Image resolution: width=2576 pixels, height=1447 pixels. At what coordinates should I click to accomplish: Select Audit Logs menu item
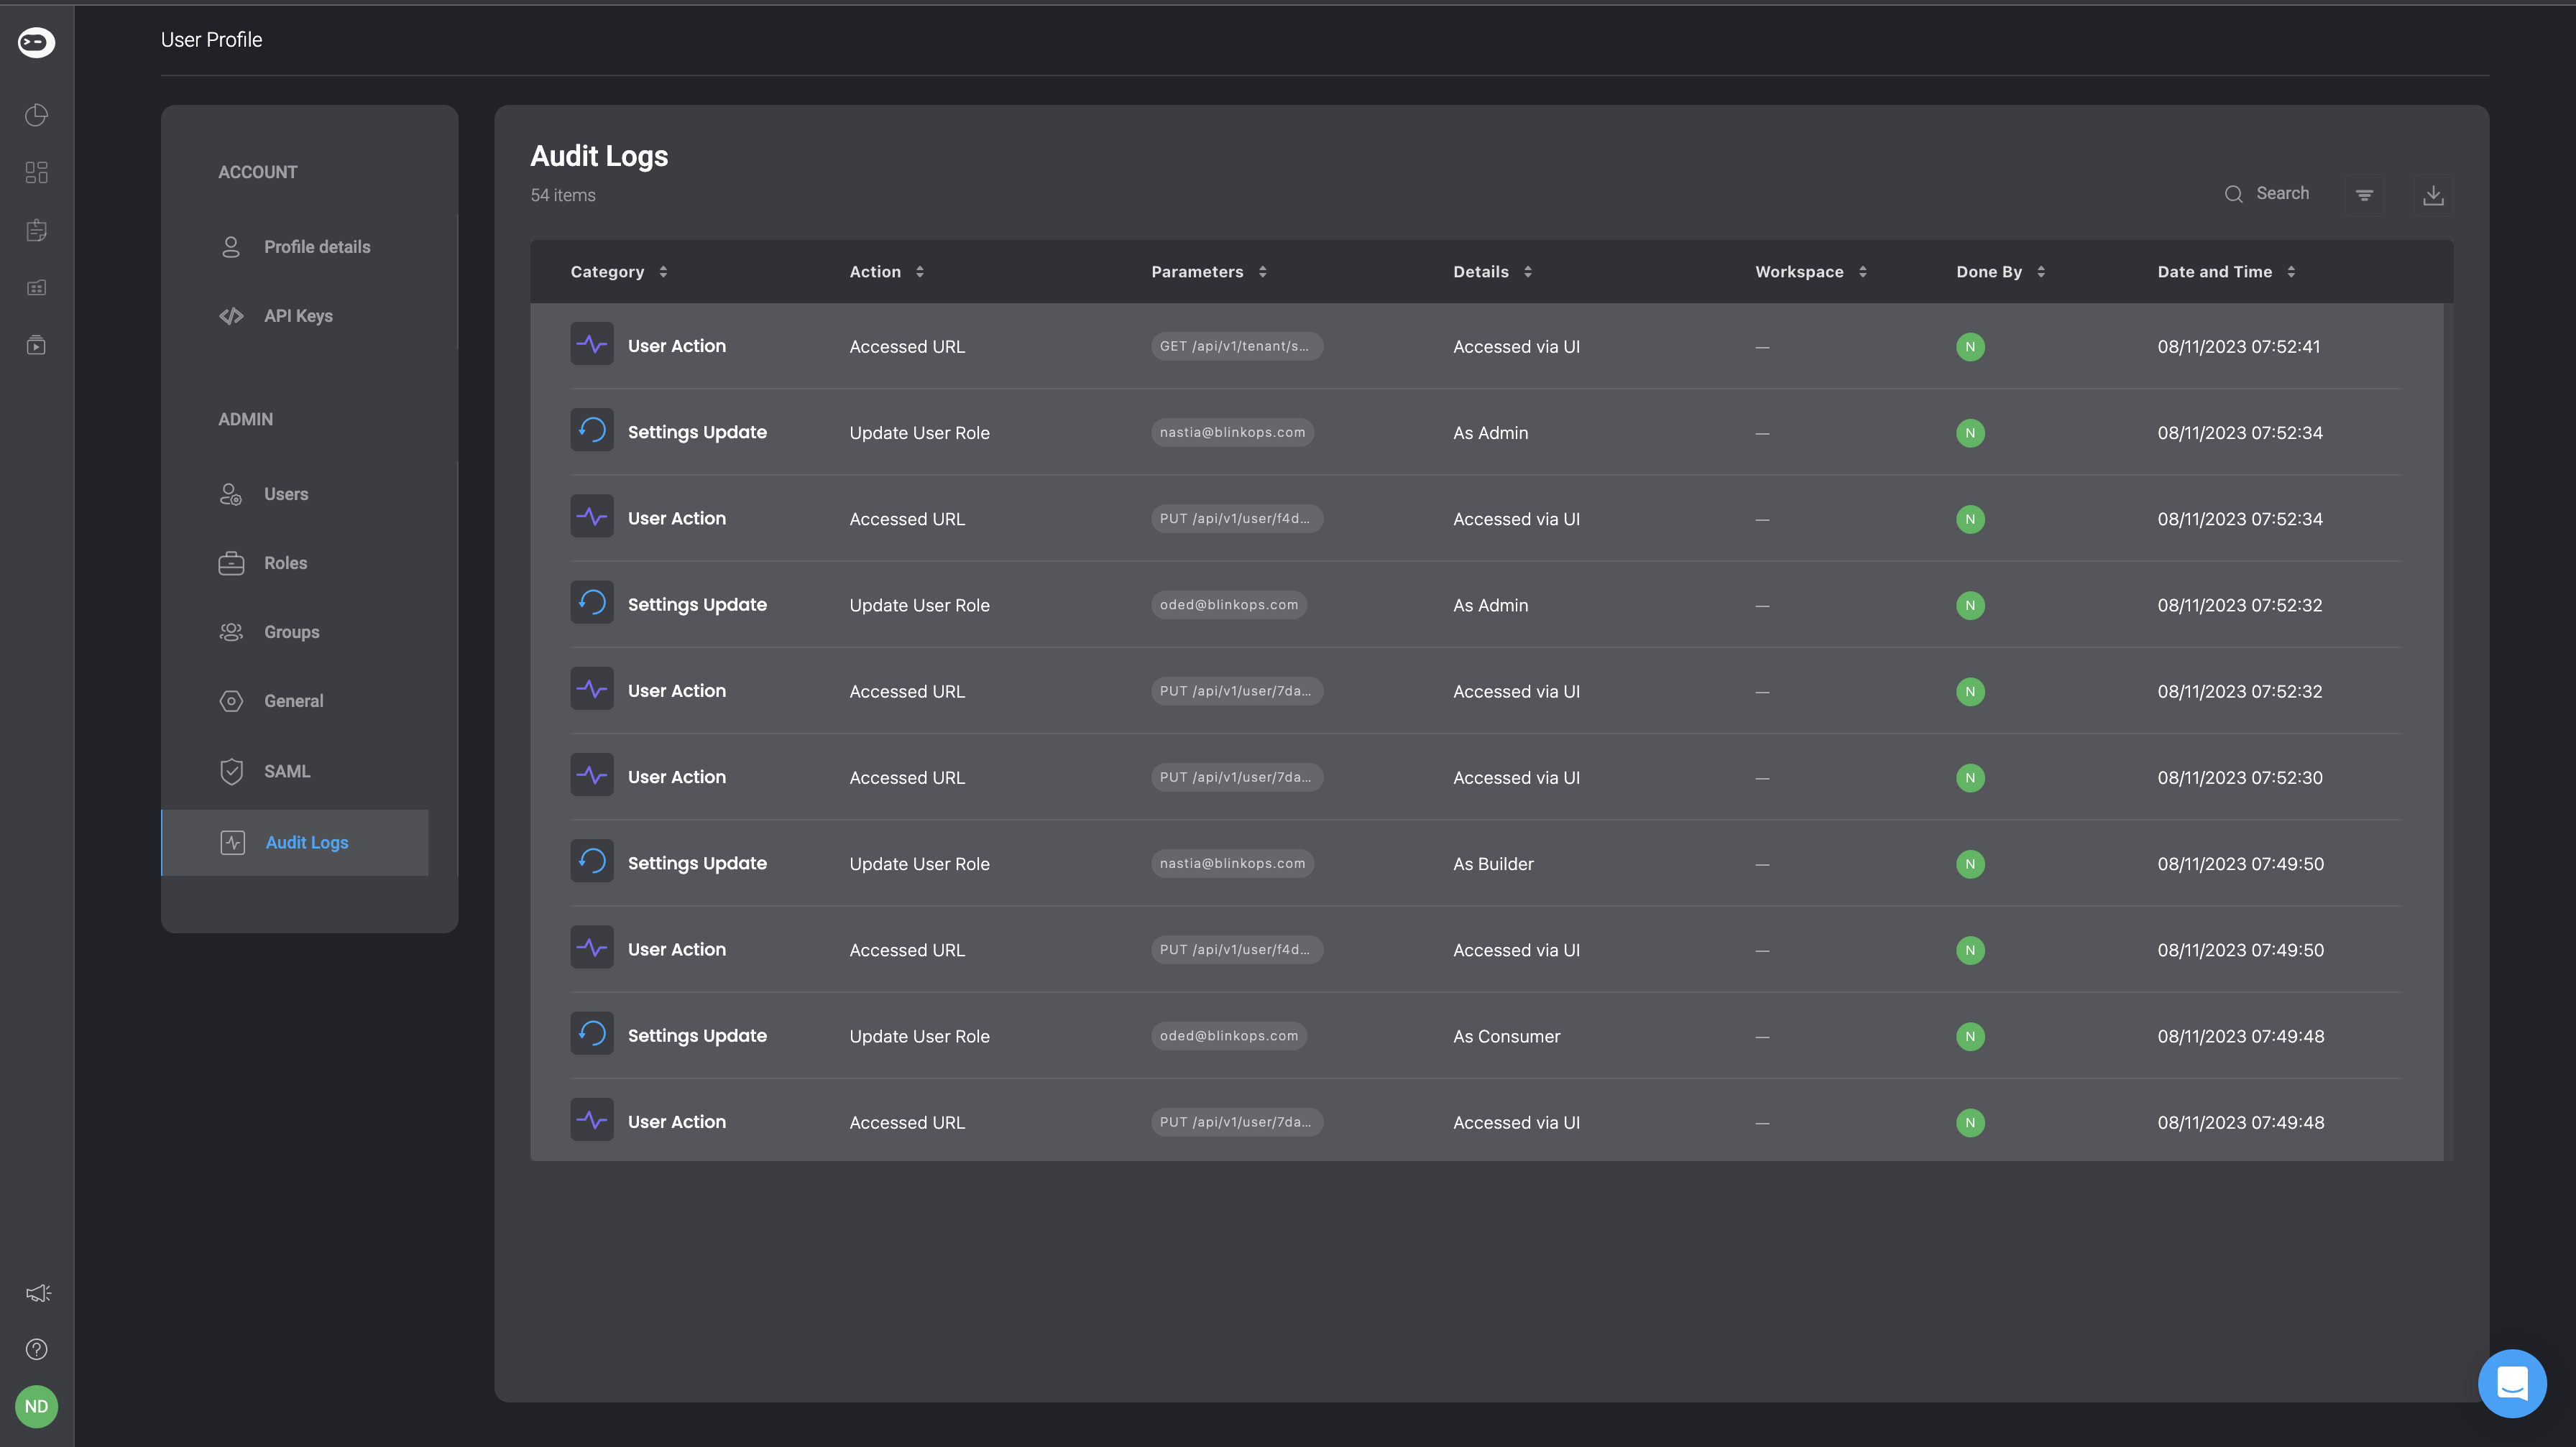295,843
